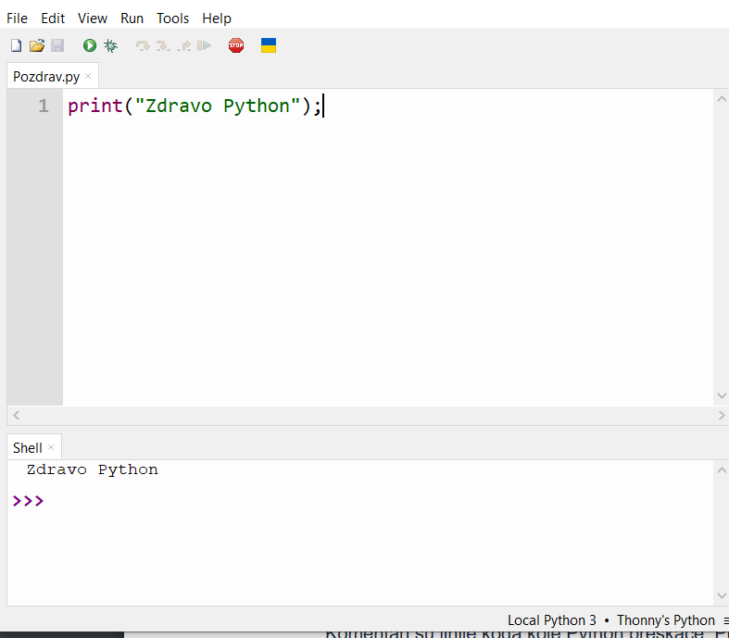Image resolution: width=729 pixels, height=638 pixels.
Task: Click the Step into debugger icon
Action: (x=163, y=45)
